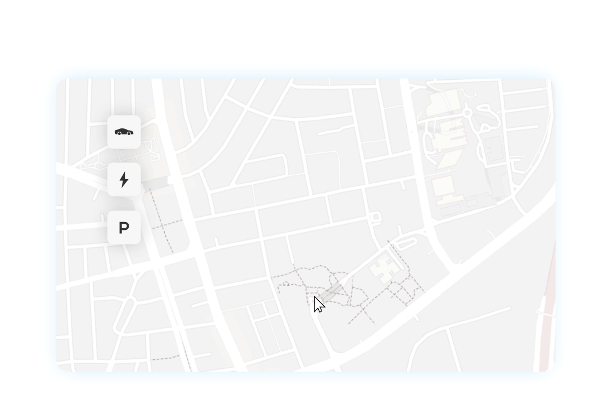Click the parallelogram-shaped pale building
The image size is (593, 404).
(450, 159)
